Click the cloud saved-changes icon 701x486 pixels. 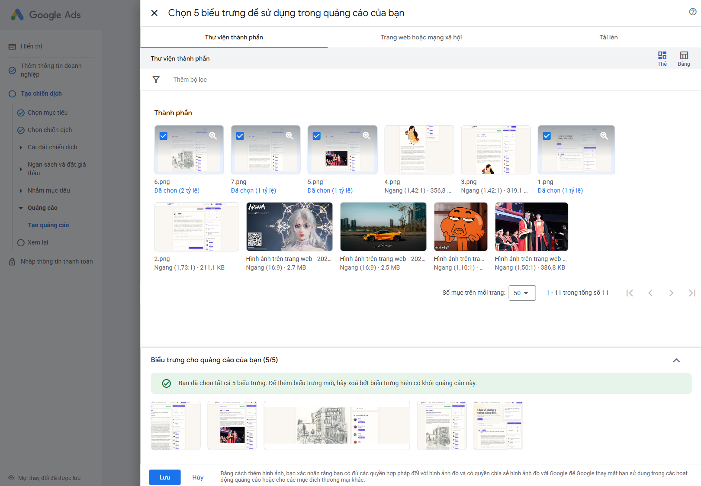(x=11, y=478)
